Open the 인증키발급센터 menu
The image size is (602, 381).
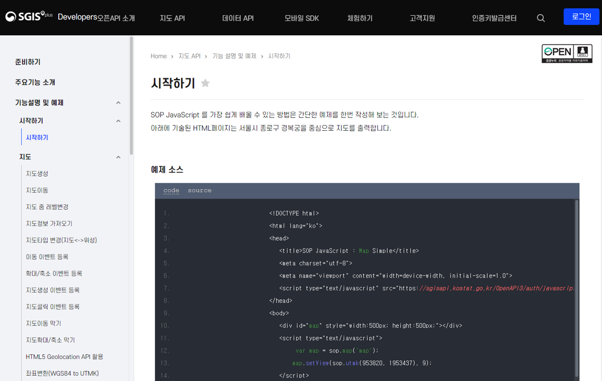(494, 18)
